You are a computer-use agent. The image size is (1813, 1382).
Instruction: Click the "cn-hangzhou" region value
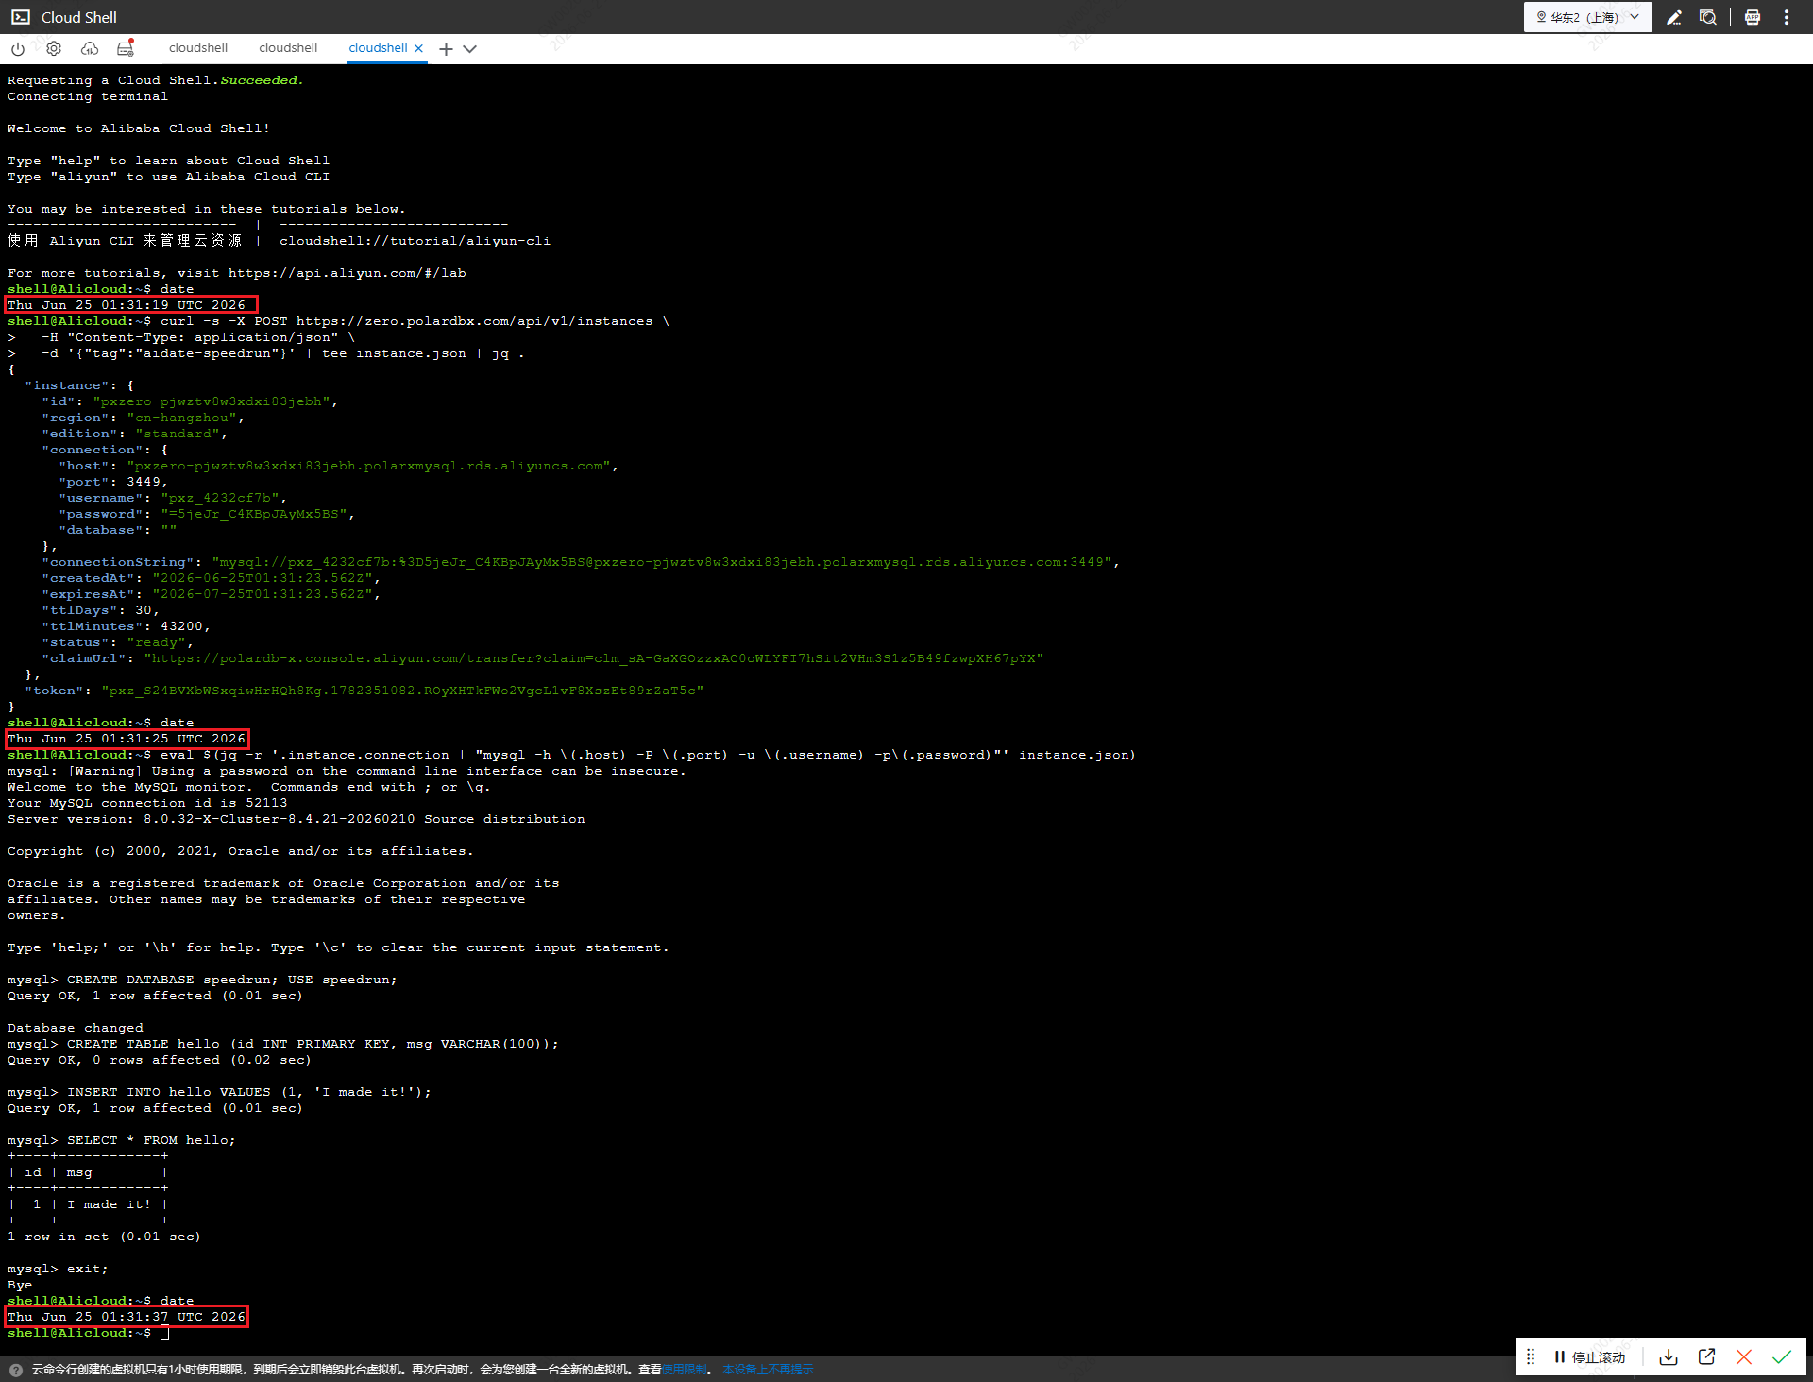pyautogui.click(x=181, y=418)
